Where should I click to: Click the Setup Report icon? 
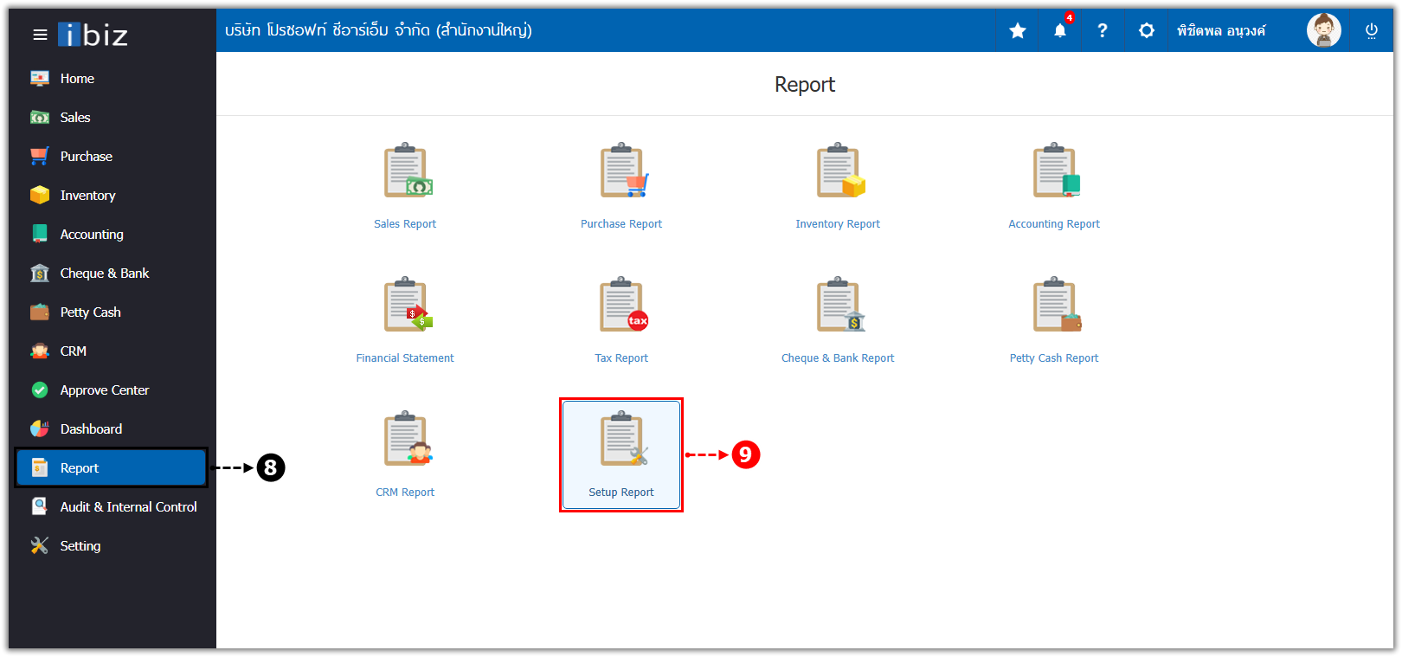coord(621,441)
